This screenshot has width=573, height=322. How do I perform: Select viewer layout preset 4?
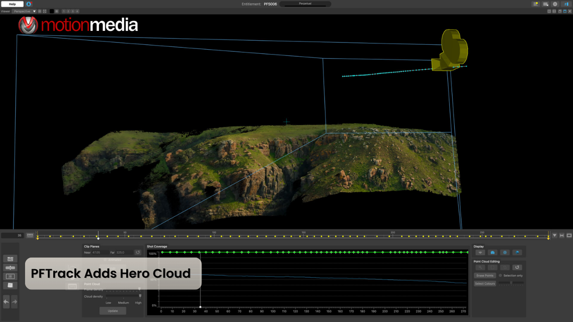[x=77, y=11]
